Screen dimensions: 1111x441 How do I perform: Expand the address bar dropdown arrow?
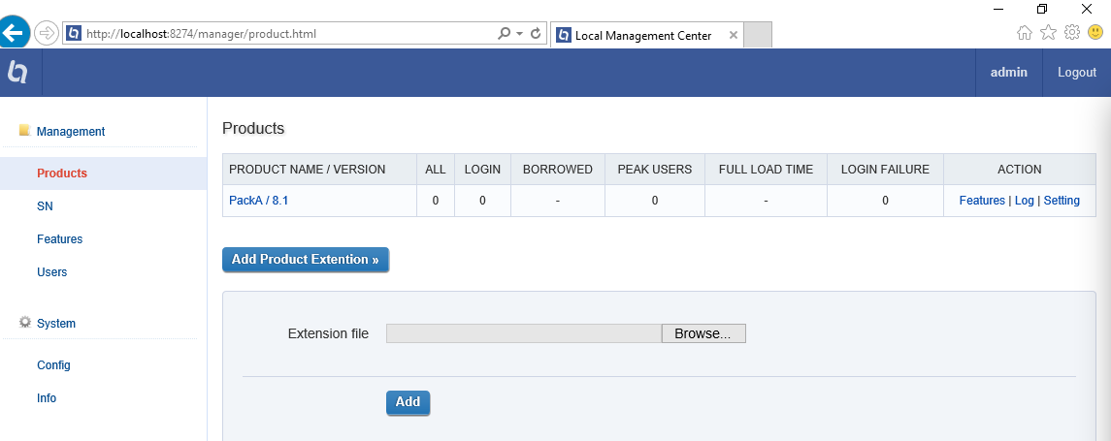(520, 33)
